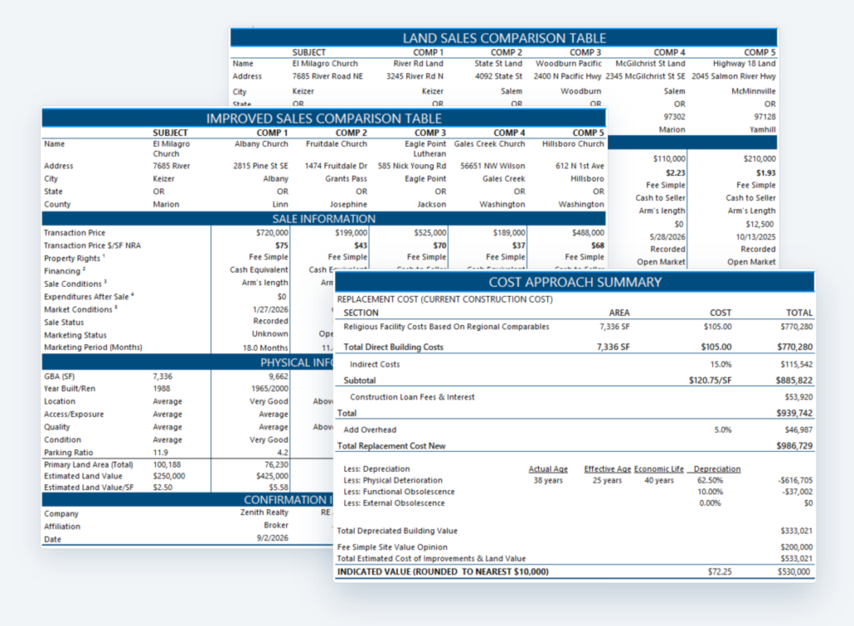Click county 'Yamhill'
This screenshot has width=854, height=626.
pyautogui.click(x=762, y=129)
